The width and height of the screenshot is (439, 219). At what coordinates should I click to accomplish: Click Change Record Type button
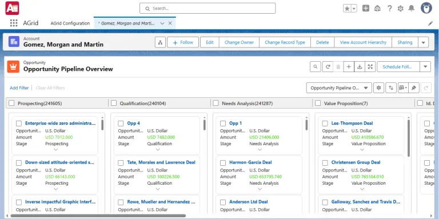285,42
